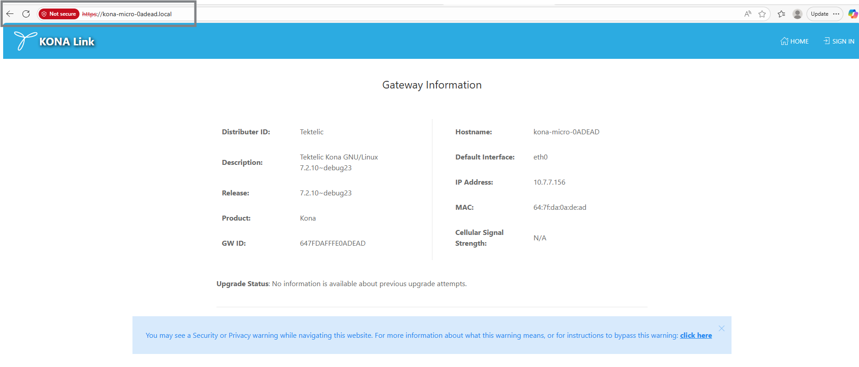Click the red Not secure badge

pos(59,14)
